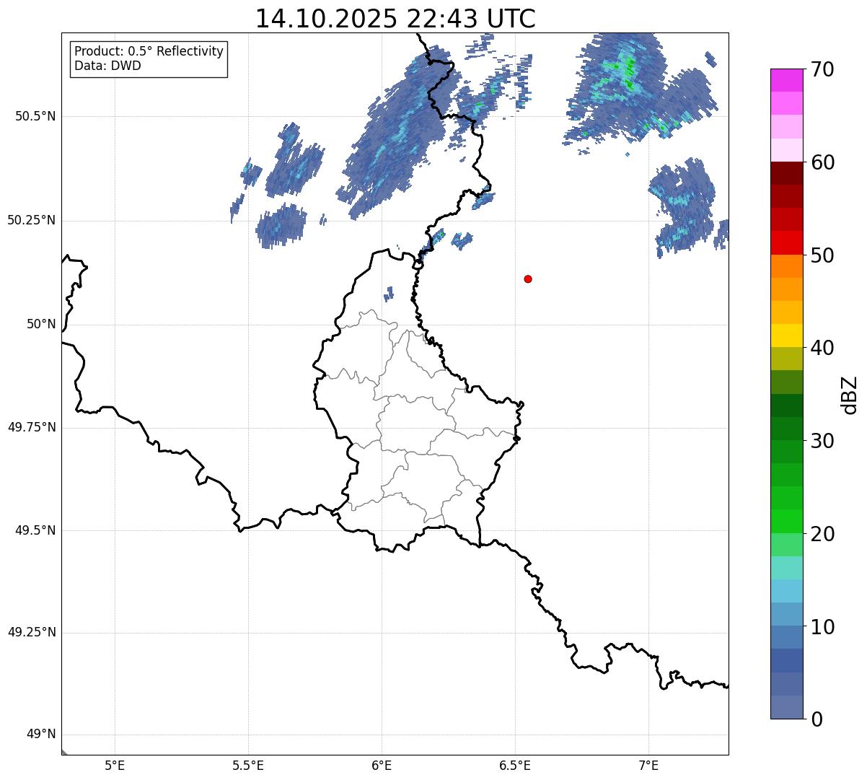Click the red location marker dot
The image size is (867, 780).
[x=528, y=279]
